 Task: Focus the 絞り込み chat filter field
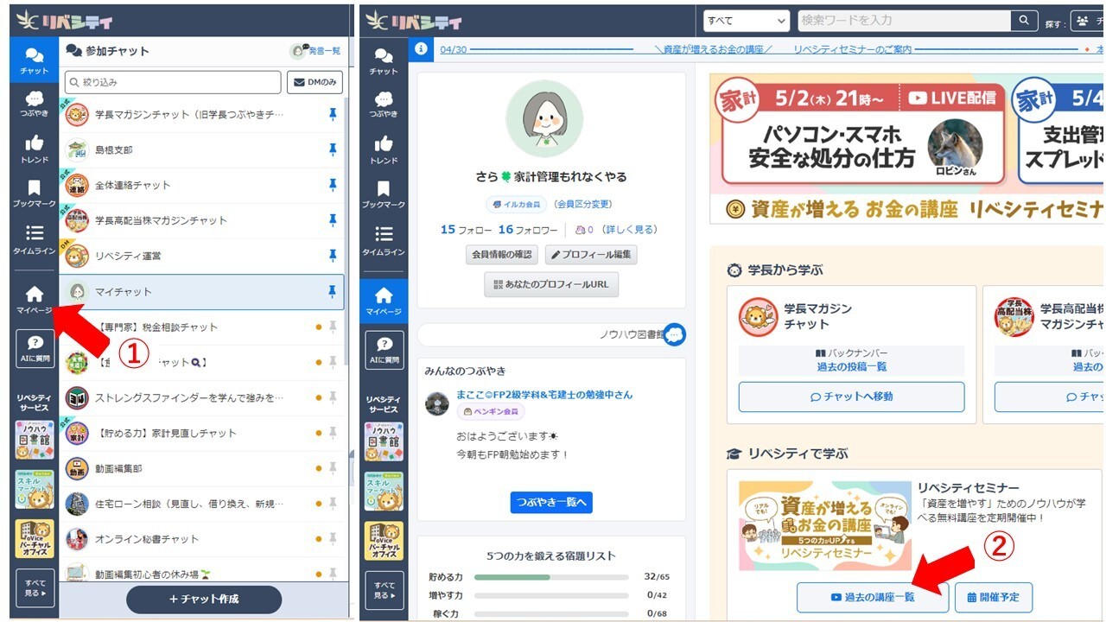pos(173,82)
